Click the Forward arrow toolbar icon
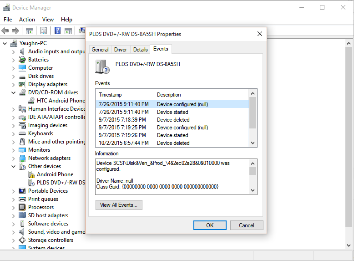 click(15, 31)
